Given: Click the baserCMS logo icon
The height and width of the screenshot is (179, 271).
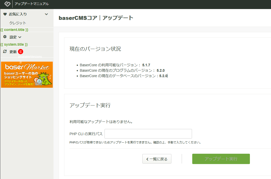Looking at the screenshot, I should (x=7, y=4).
